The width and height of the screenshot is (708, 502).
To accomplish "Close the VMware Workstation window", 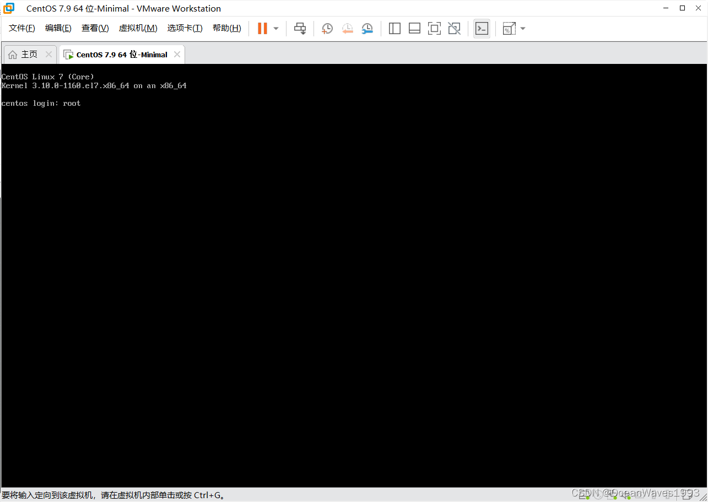I will [698, 8].
